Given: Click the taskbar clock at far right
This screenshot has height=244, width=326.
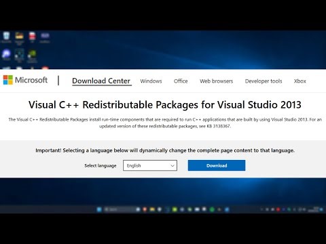Looking at the screenshot, I should click(314, 209).
